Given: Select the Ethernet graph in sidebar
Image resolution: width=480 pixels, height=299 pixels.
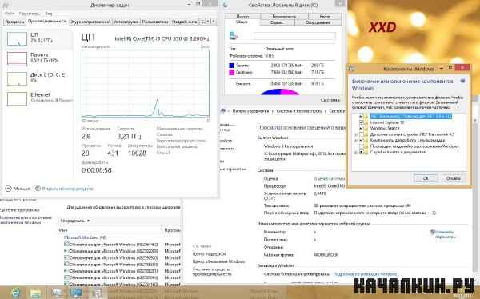Looking at the screenshot, I should coord(17,98).
